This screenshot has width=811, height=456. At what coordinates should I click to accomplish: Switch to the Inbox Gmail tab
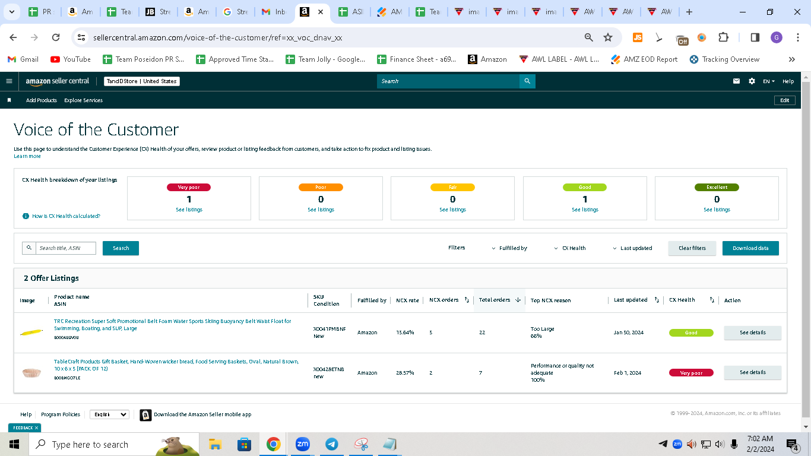(274, 12)
